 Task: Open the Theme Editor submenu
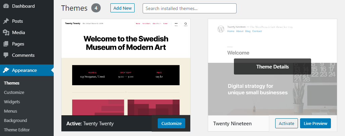coord(17,130)
